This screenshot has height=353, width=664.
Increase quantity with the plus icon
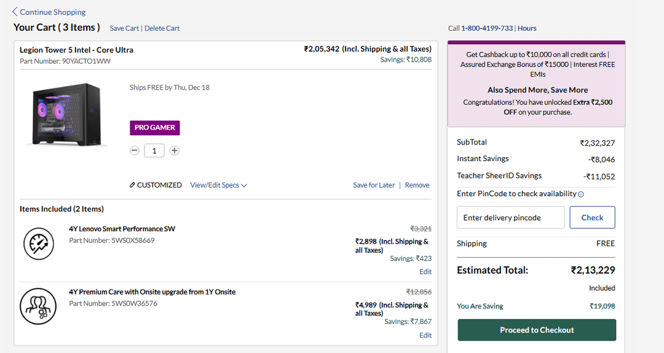pyautogui.click(x=175, y=151)
